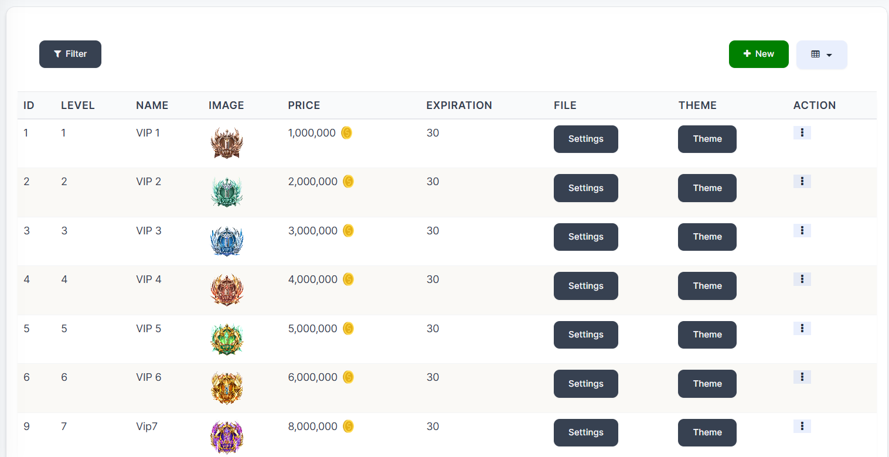Image resolution: width=889 pixels, height=457 pixels.
Task: Open the three-dot action menu for VIP 5
Action: [802, 328]
